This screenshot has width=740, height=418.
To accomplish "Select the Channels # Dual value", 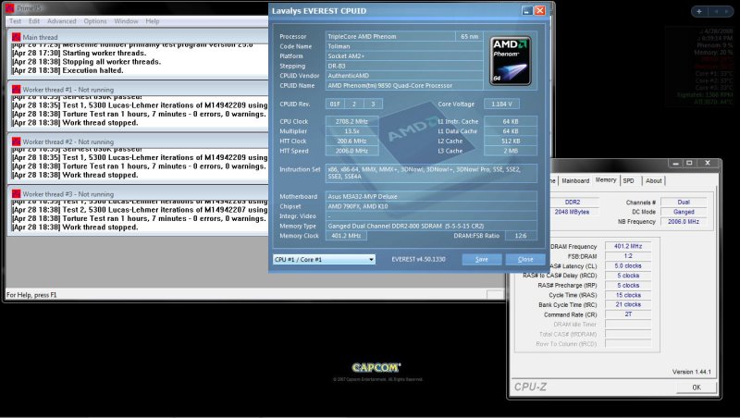I will click(684, 203).
